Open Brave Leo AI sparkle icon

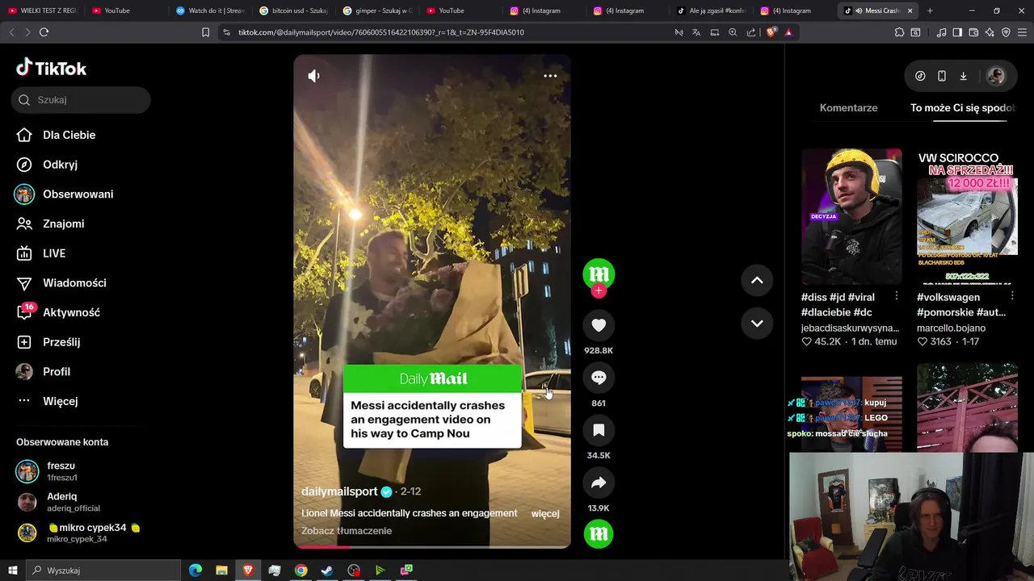990,32
